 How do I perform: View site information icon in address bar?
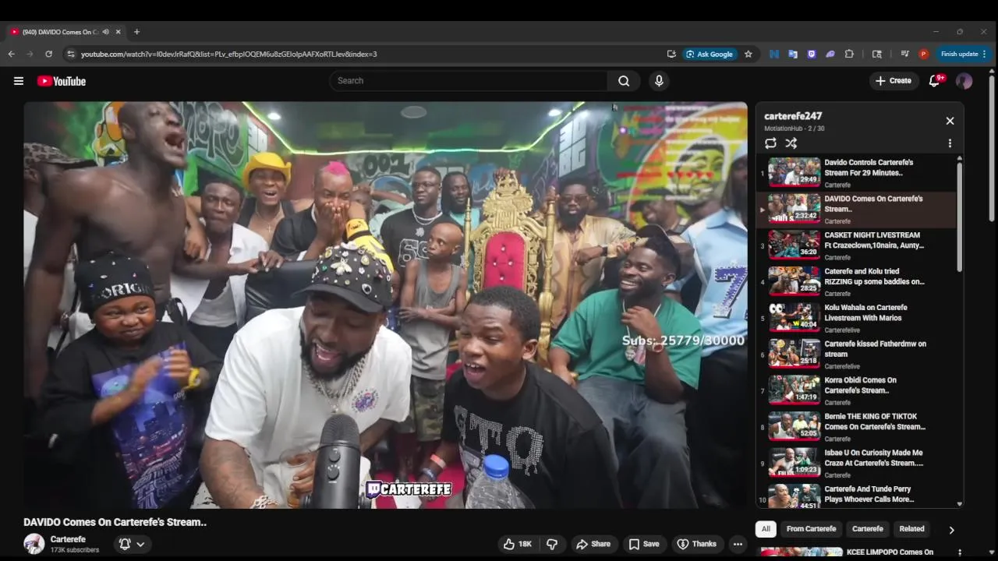[71, 54]
